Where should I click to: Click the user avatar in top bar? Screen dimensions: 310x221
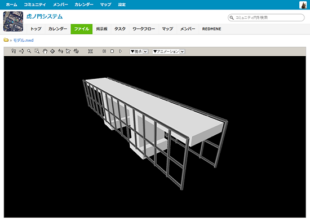tap(303, 5)
